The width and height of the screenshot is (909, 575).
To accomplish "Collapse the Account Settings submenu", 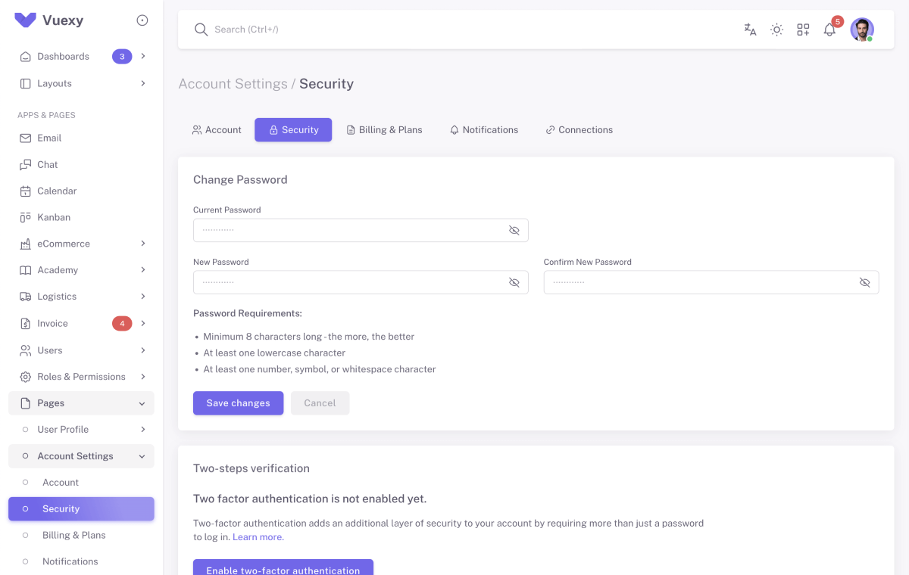I will (x=81, y=455).
